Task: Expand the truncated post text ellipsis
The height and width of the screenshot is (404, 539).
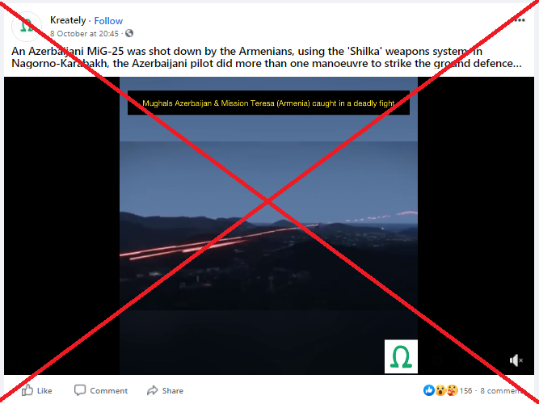Action: (x=518, y=63)
